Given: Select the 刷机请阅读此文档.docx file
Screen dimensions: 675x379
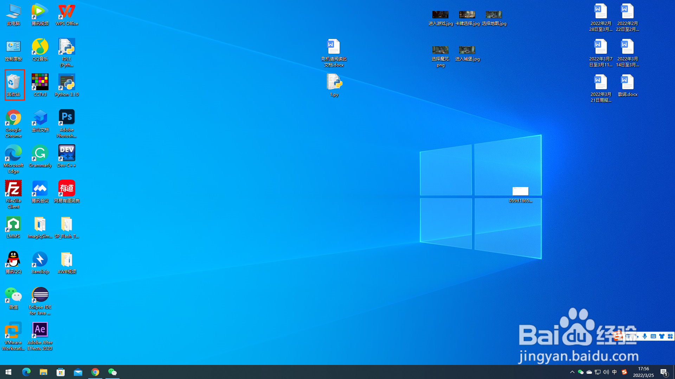Looking at the screenshot, I should point(334,53).
